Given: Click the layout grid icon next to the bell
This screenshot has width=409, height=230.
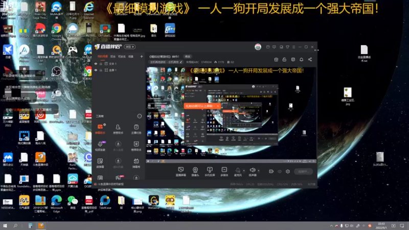Looking at the screenshot, I should click(x=293, y=59).
